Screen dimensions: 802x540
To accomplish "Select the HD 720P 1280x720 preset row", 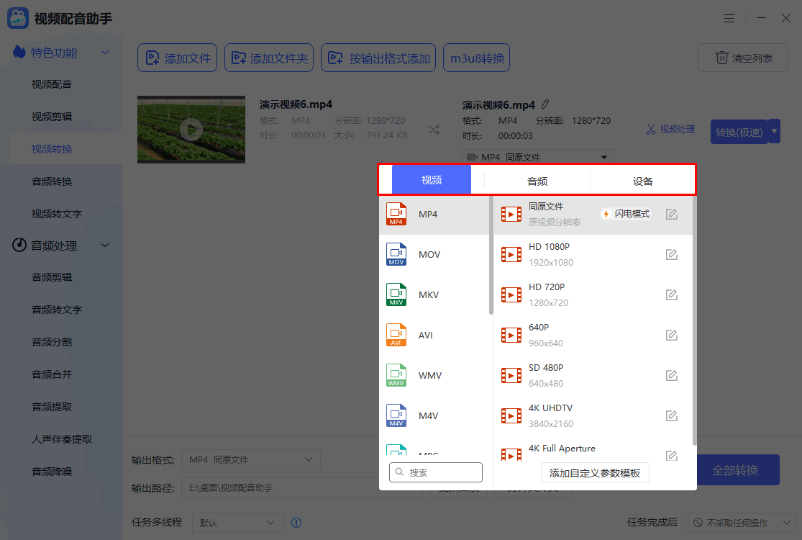I will tap(593, 294).
